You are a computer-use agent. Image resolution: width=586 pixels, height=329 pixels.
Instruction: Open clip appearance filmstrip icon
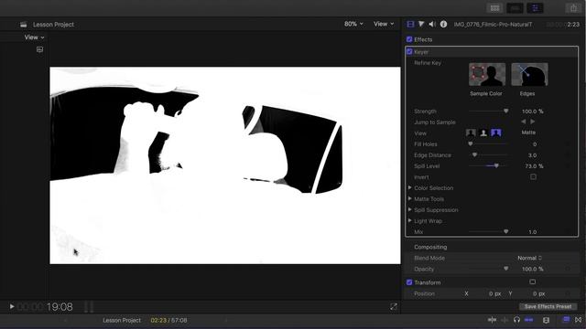click(546, 320)
